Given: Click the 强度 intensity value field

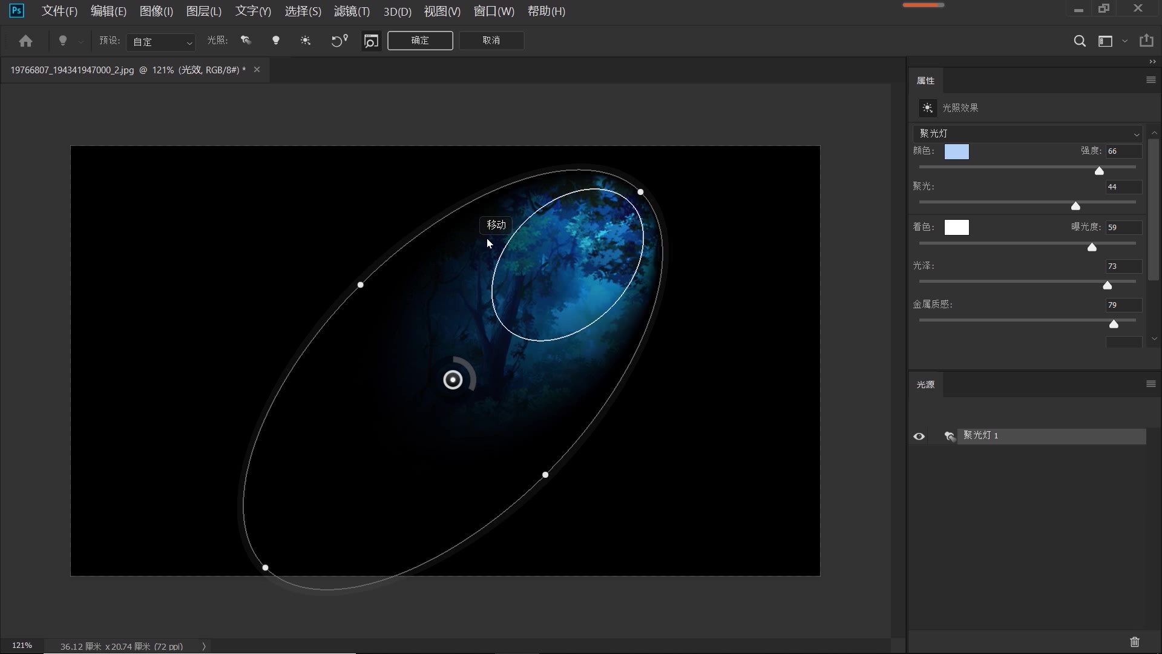Looking at the screenshot, I should coord(1123,151).
